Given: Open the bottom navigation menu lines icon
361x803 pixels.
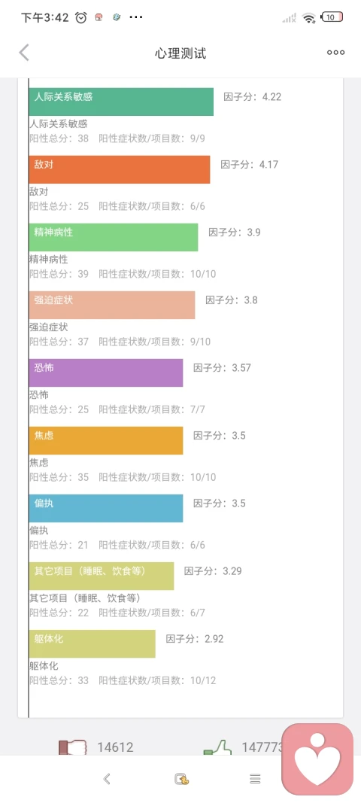Looking at the screenshot, I should click(x=255, y=779).
